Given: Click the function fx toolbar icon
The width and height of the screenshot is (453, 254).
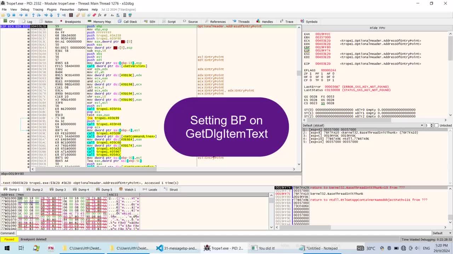Looking at the screenshot, I should [x=100, y=15].
